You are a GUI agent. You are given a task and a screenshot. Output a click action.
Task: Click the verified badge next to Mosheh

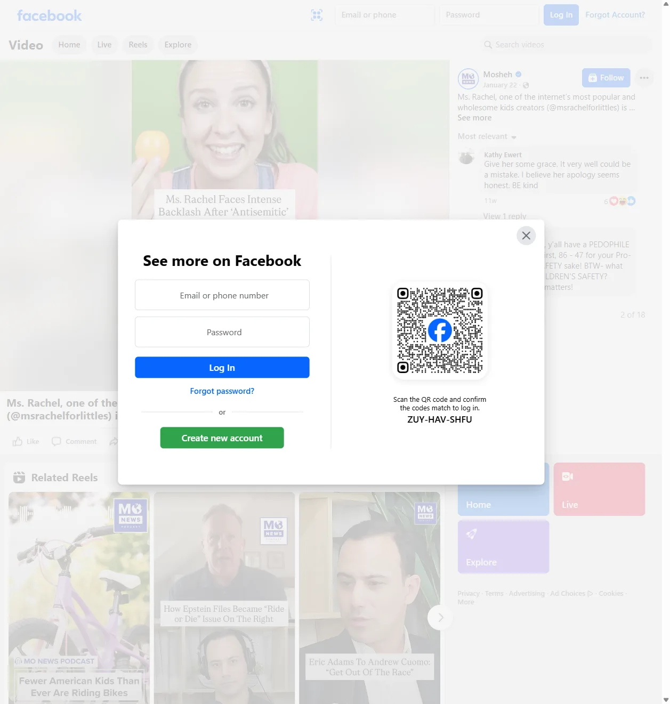coord(518,75)
